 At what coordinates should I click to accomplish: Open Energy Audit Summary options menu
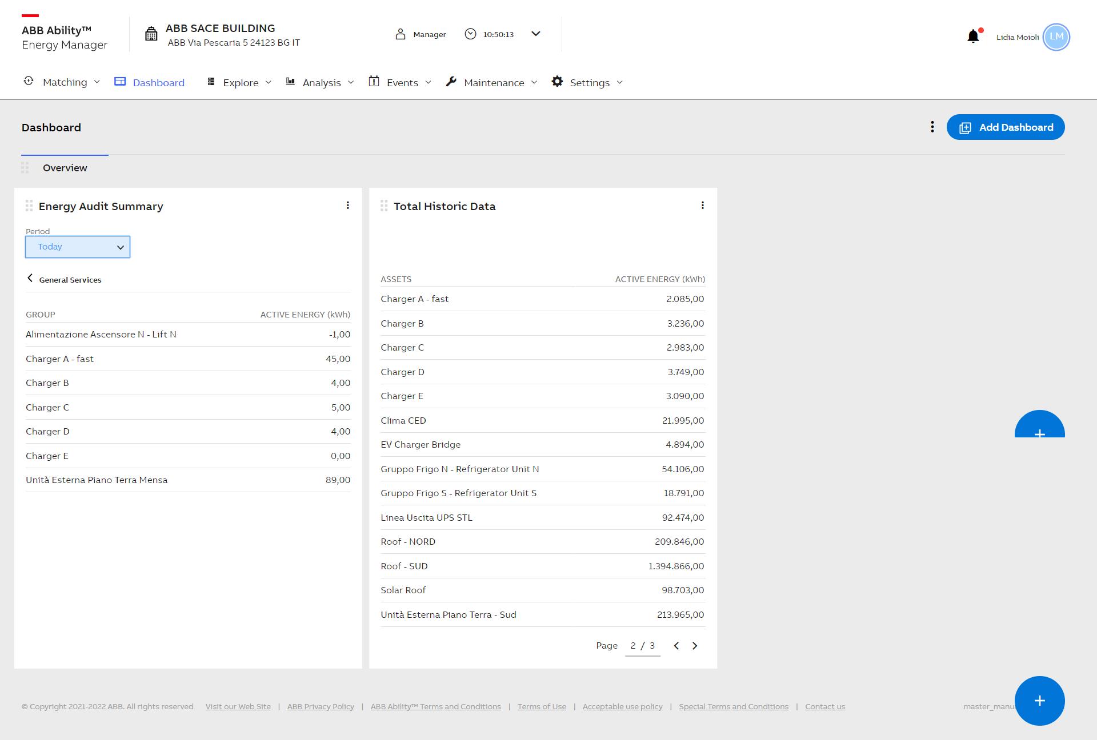point(348,206)
